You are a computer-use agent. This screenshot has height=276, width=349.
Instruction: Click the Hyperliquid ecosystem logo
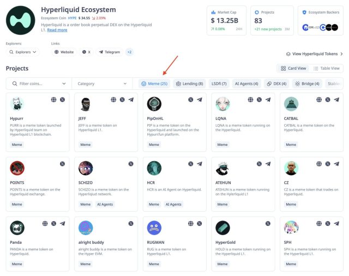click(x=21, y=21)
